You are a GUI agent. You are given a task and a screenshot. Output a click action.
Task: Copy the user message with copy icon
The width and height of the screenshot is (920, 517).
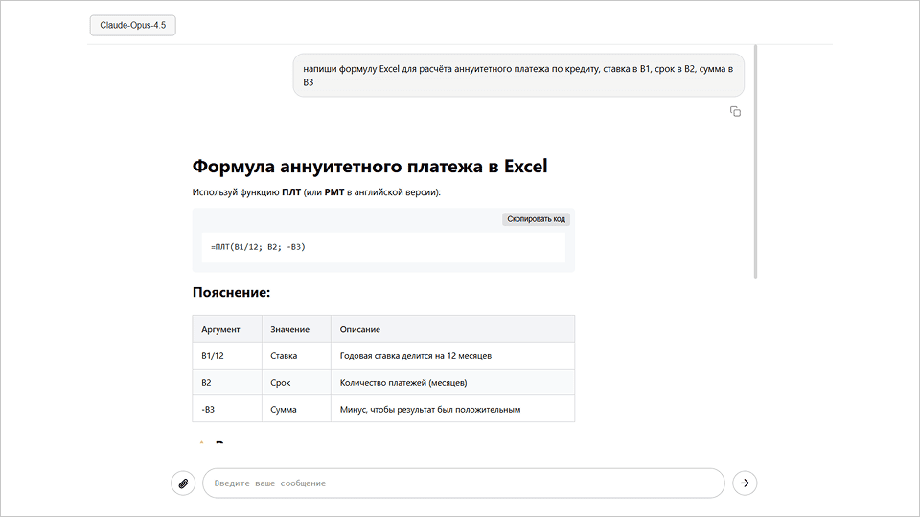[x=735, y=111]
